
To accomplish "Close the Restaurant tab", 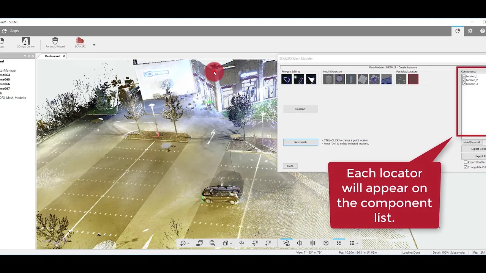I will coord(64,56).
